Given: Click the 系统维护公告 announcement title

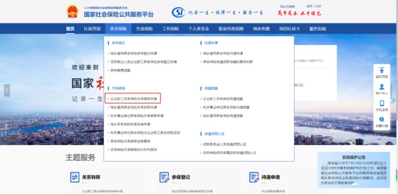Looking at the screenshot, I should (354, 157).
